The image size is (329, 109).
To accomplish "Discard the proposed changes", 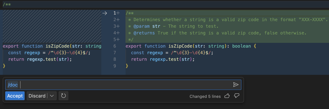I will (37, 96).
